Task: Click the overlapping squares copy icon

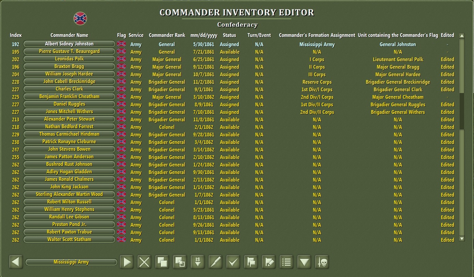Action: (162, 262)
